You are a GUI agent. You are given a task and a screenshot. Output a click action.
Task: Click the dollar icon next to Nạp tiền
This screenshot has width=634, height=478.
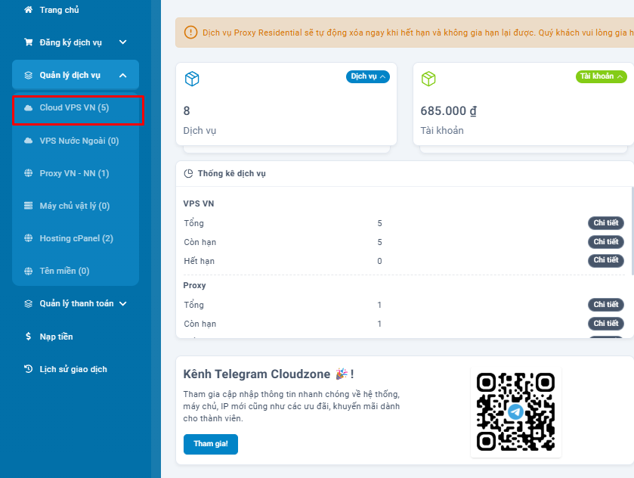pos(29,337)
